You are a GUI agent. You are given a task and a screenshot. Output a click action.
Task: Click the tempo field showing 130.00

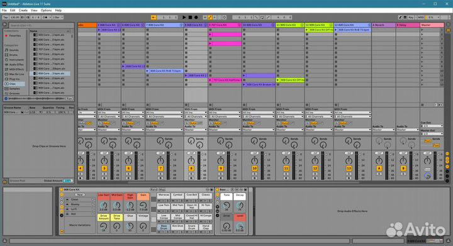(14, 18)
